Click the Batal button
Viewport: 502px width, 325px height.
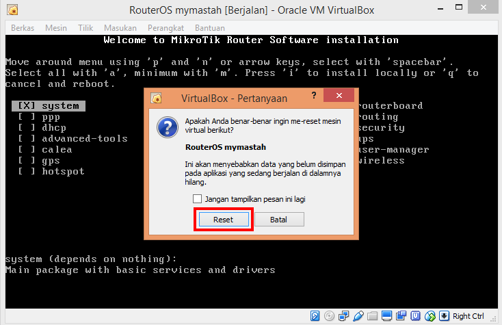pyautogui.click(x=279, y=220)
